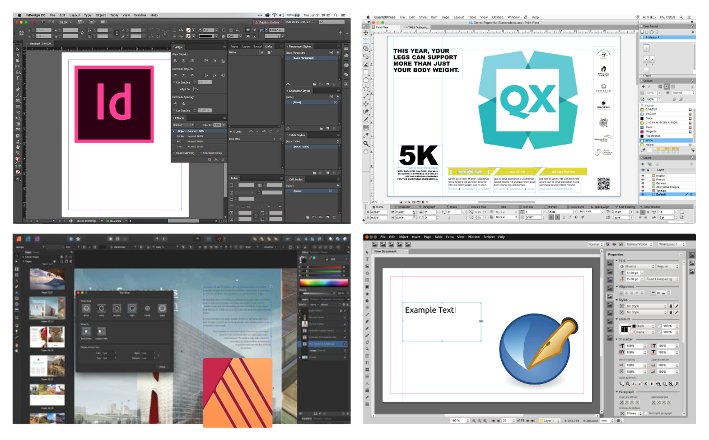709x440 pixels.
Task: Select the Selection arrow tool in InDesign
Action: click(x=18, y=49)
